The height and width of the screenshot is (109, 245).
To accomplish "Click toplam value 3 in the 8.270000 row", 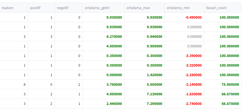I will 14,36.
